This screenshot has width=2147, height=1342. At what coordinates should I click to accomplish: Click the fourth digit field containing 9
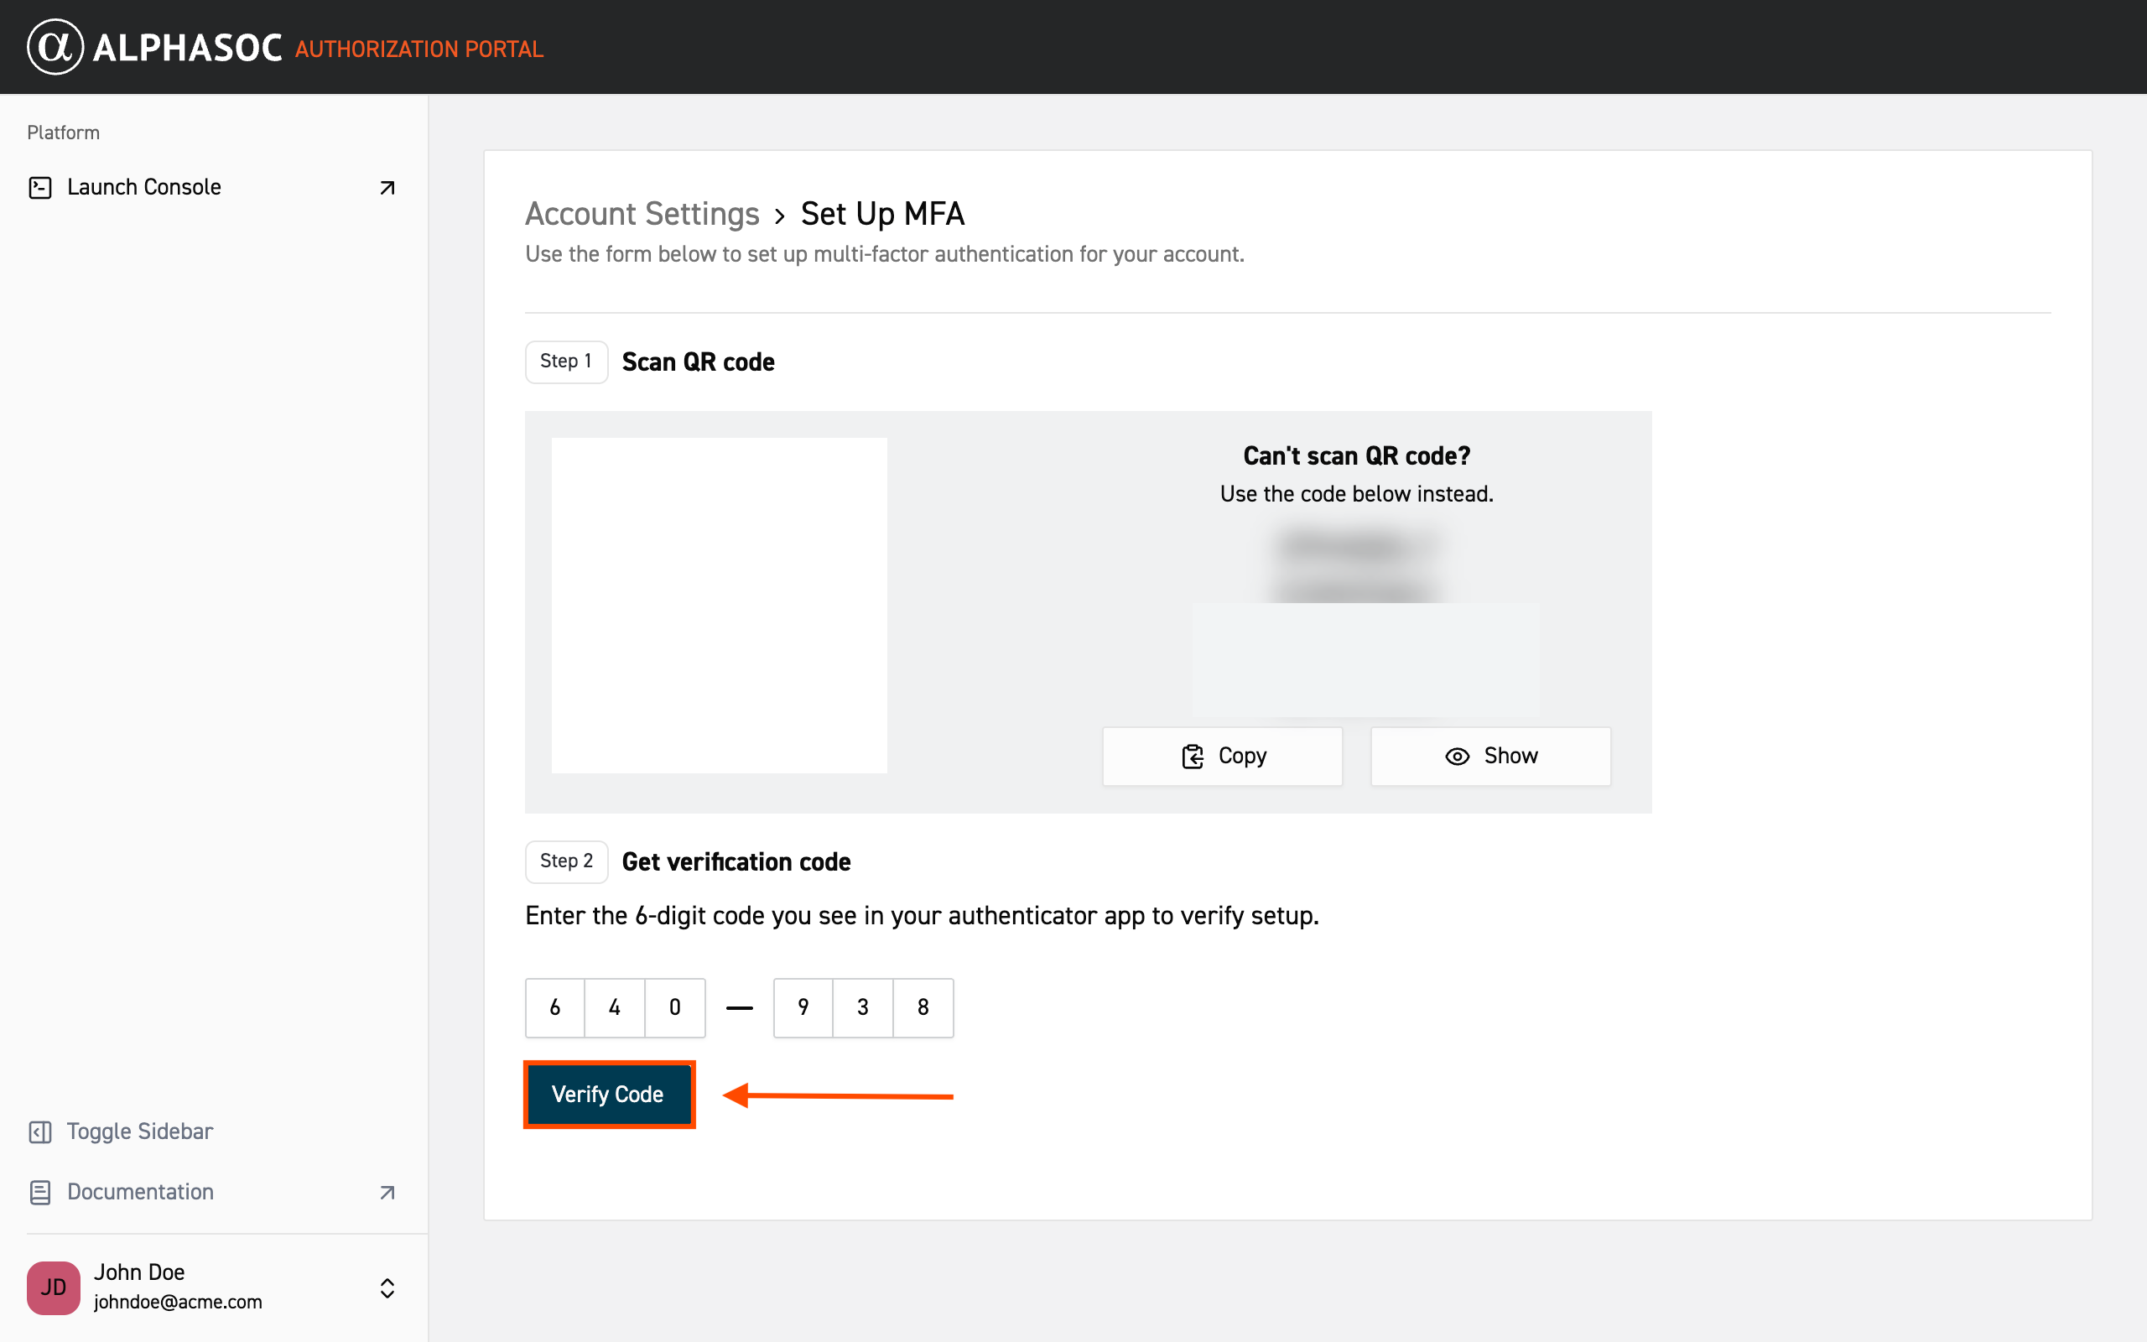[803, 1007]
